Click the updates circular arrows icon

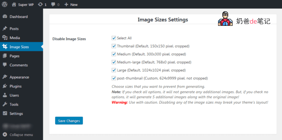pyautogui.click(x=41, y=4)
